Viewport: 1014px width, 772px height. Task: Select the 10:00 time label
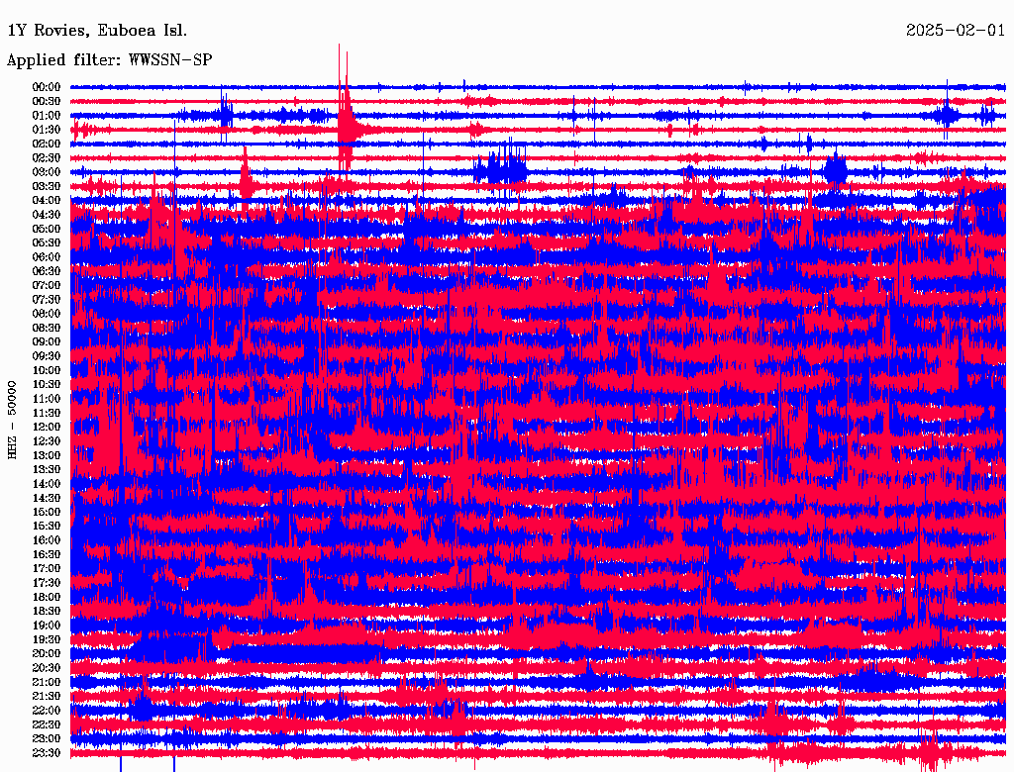point(47,370)
